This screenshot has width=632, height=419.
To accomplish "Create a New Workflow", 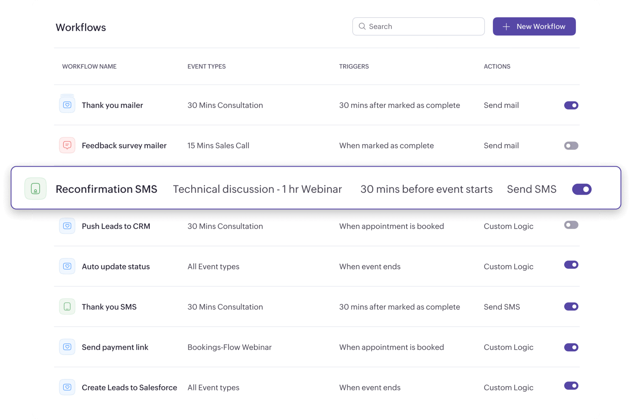I will click(x=534, y=27).
